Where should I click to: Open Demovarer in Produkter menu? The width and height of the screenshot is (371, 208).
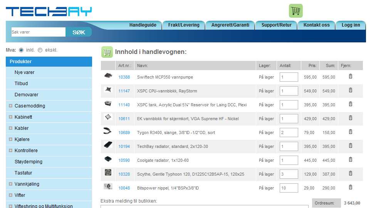click(x=49, y=95)
